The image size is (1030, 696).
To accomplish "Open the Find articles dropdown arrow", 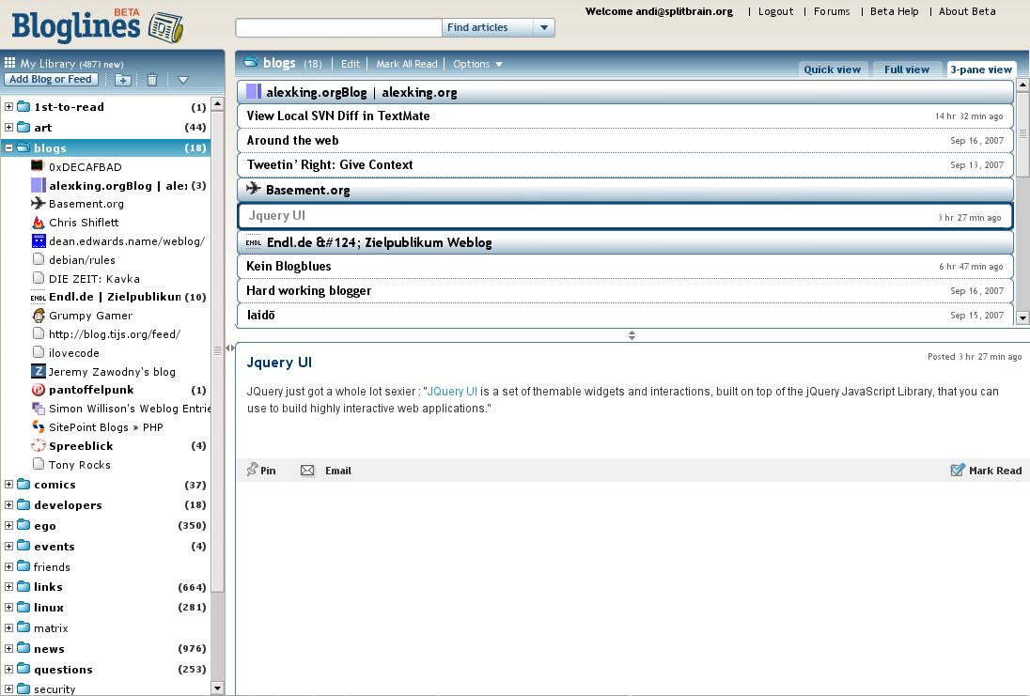I will (544, 27).
